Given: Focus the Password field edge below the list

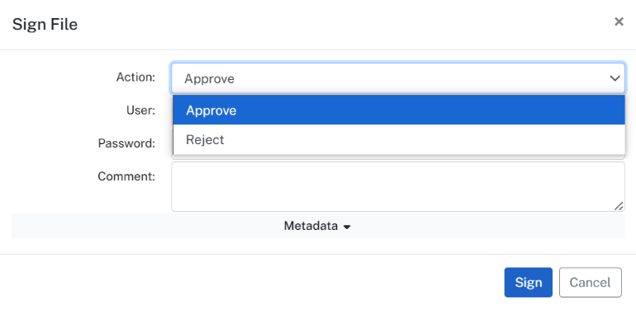Looking at the screenshot, I should (x=398, y=157).
